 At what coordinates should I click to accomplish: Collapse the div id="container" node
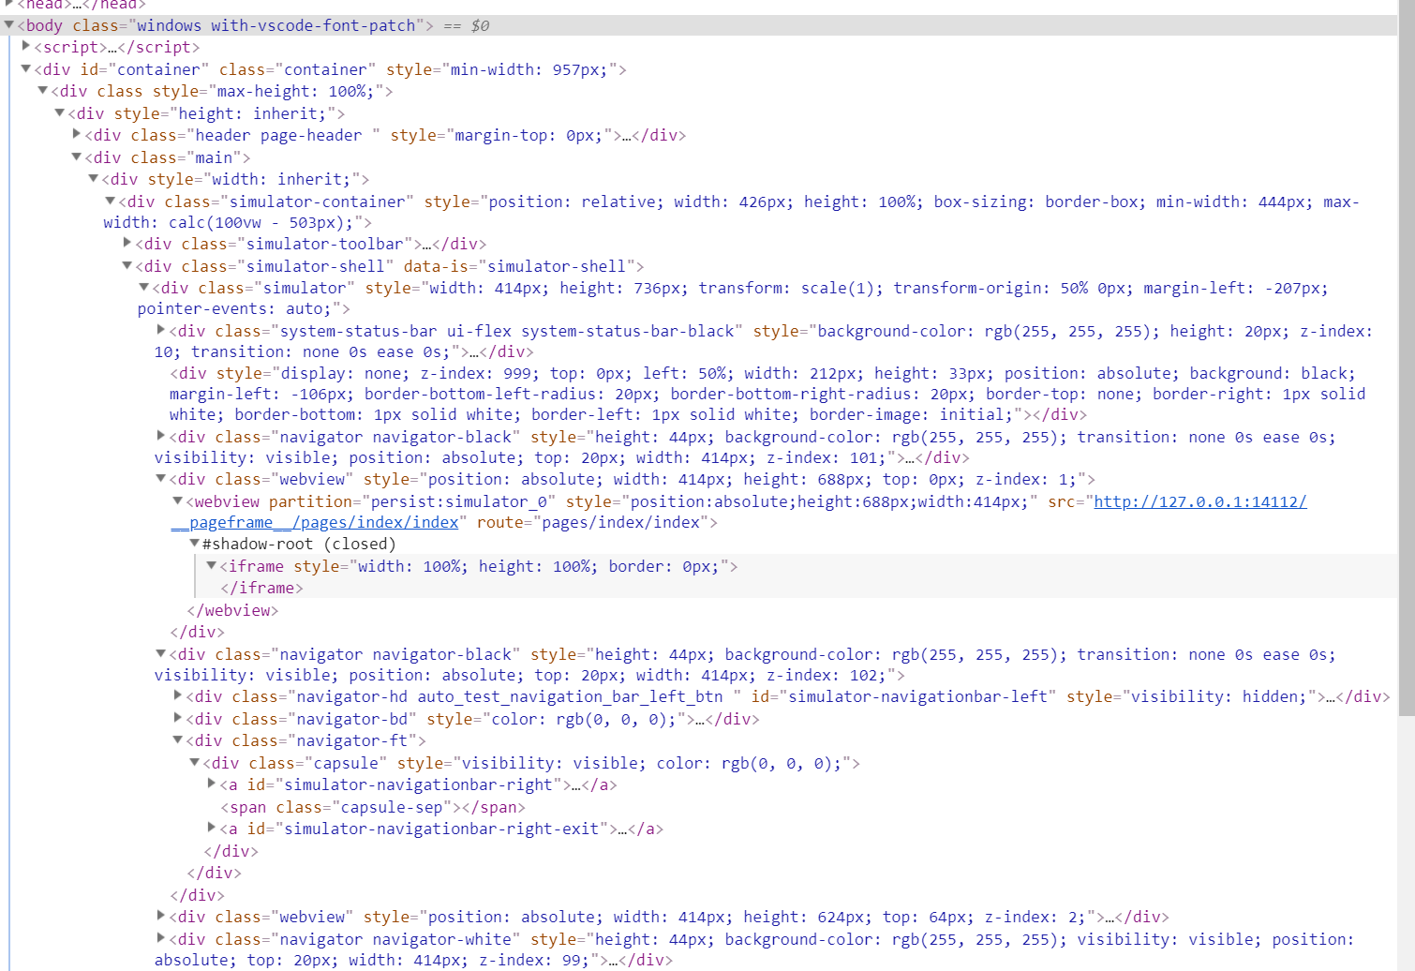pyautogui.click(x=26, y=68)
